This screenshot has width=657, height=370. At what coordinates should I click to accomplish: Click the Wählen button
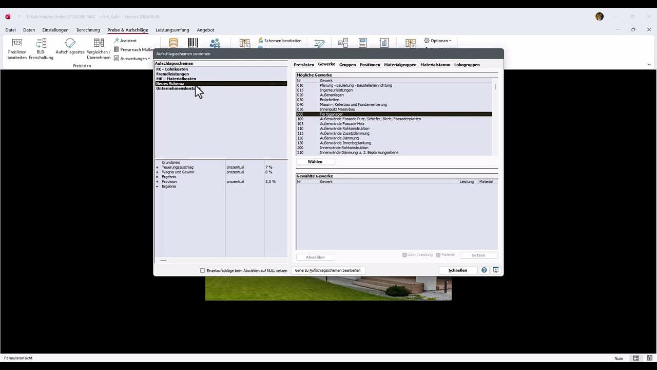click(315, 162)
